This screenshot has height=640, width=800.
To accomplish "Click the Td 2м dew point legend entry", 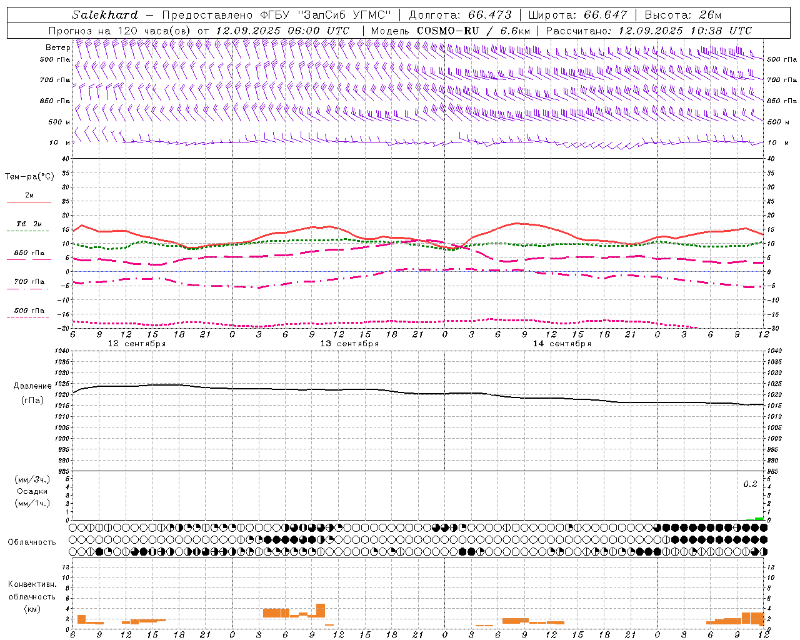I will 29,224.
